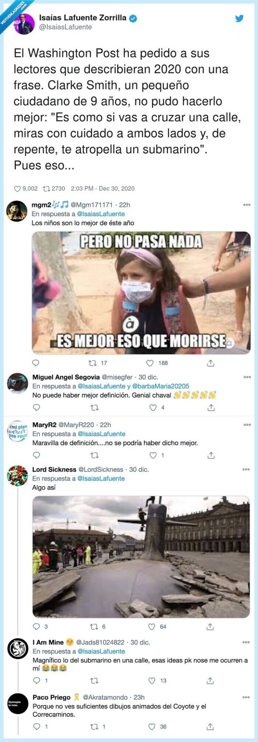Open the @barbaMaria20205 mention link
This screenshot has height=742, width=258.
160,386
